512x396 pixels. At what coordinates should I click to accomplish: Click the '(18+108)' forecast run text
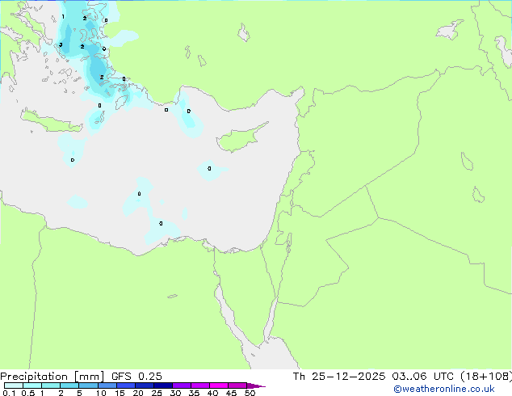pyautogui.click(x=486, y=377)
